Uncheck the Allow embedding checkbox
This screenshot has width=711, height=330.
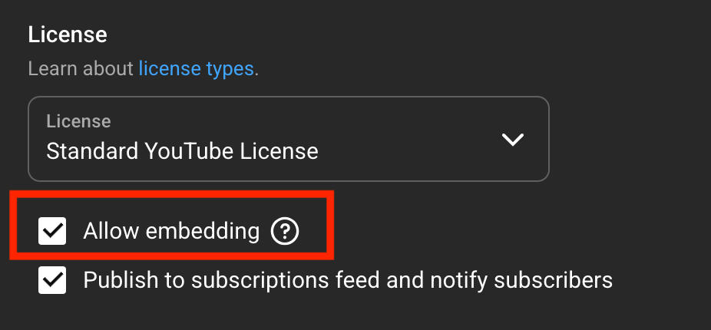[53, 230]
